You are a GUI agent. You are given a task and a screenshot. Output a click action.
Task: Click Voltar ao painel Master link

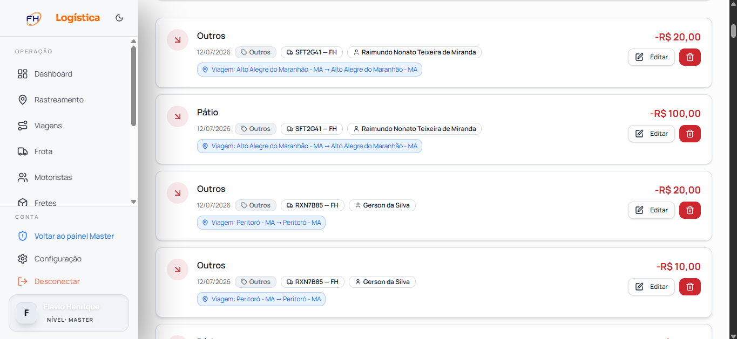(74, 236)
